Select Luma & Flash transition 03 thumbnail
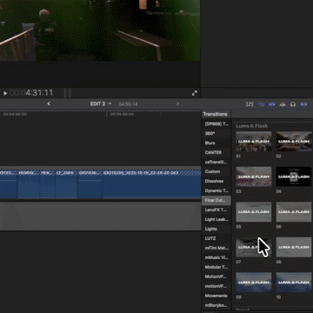 [x=254, y=176]
